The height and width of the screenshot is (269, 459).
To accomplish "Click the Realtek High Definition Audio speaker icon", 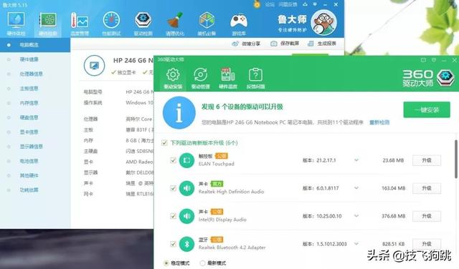I will (x=186, y=188).
